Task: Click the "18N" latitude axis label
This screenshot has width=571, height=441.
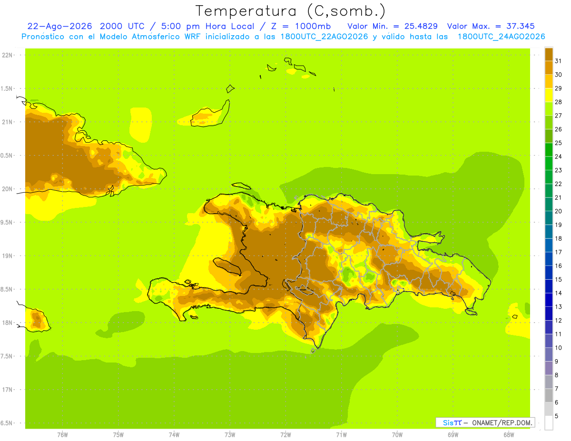Action: pos(8,323)
